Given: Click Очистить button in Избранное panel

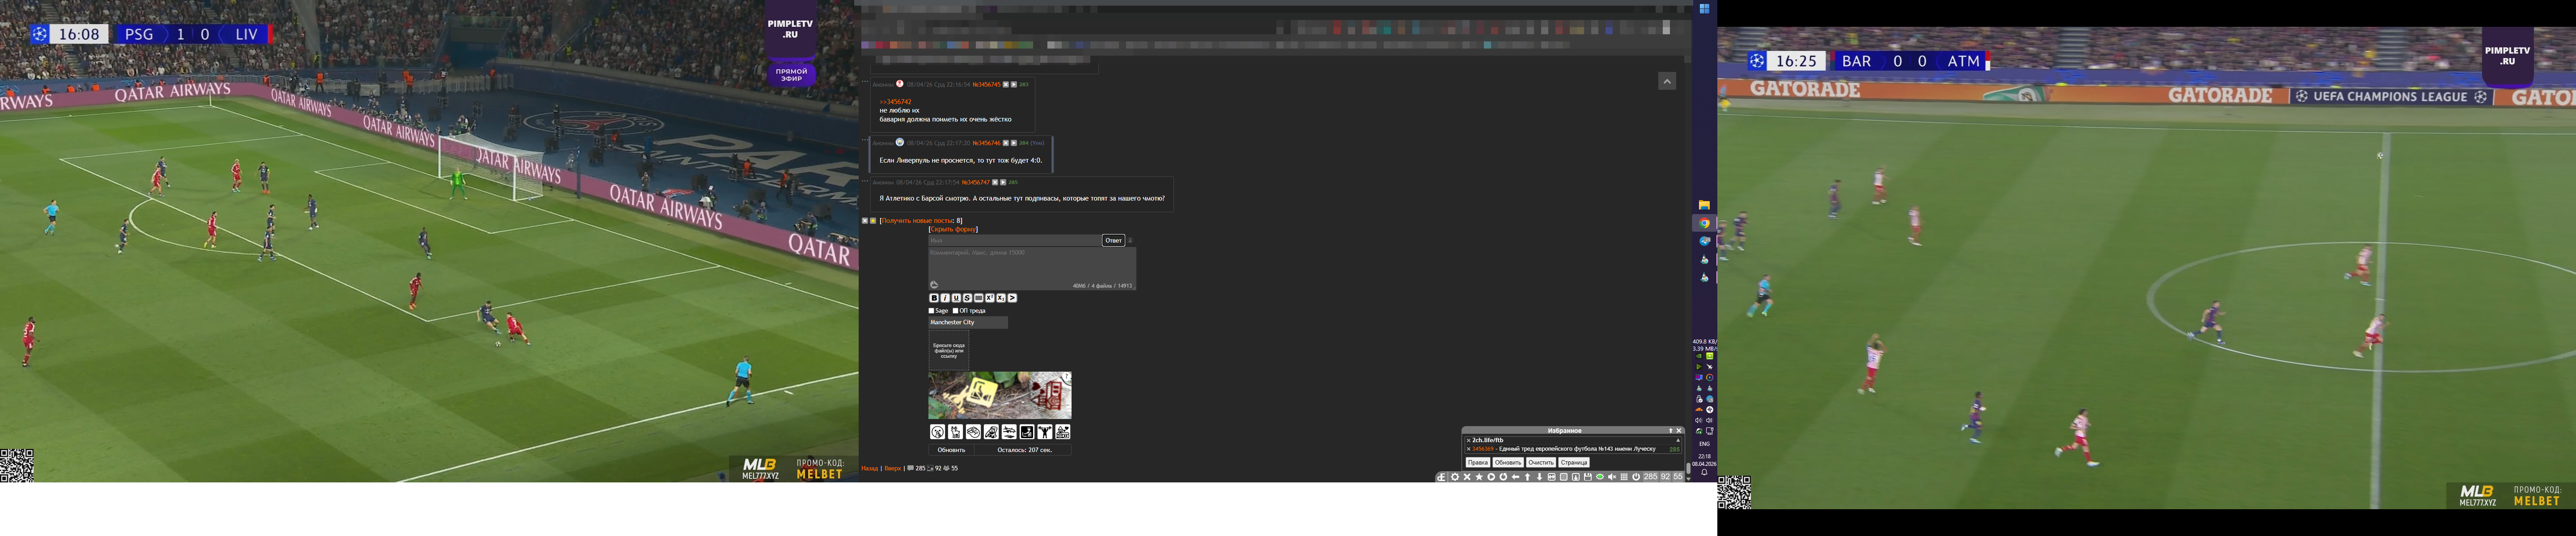Looking at the screenshot, I should [1541, 463].
